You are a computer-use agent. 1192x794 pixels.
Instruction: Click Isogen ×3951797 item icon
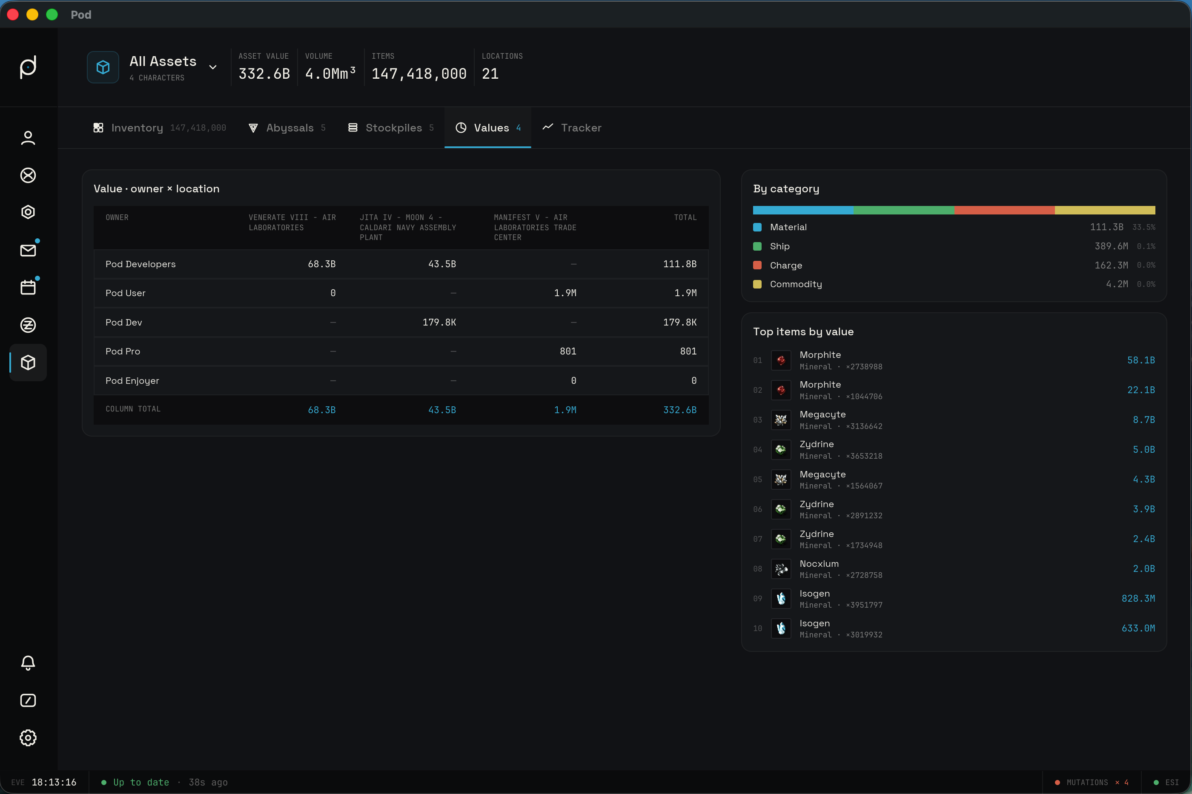tap(781, 599)
